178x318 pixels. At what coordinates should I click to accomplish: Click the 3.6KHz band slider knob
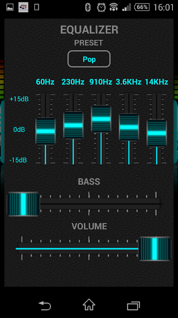[129, 127]
